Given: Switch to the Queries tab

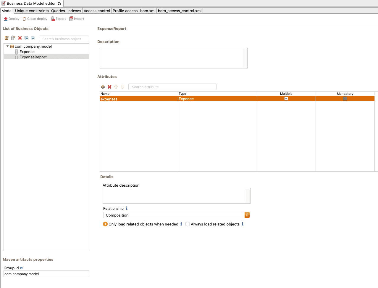Looking at the screenshot, I should point(58,11).
